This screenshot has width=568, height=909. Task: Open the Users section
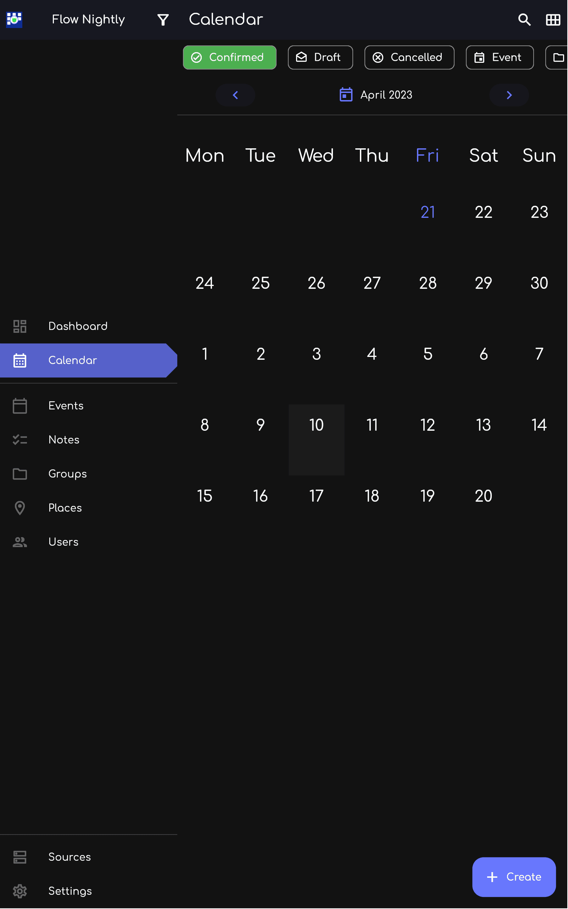pyautogui.click(x=63, y=542)
